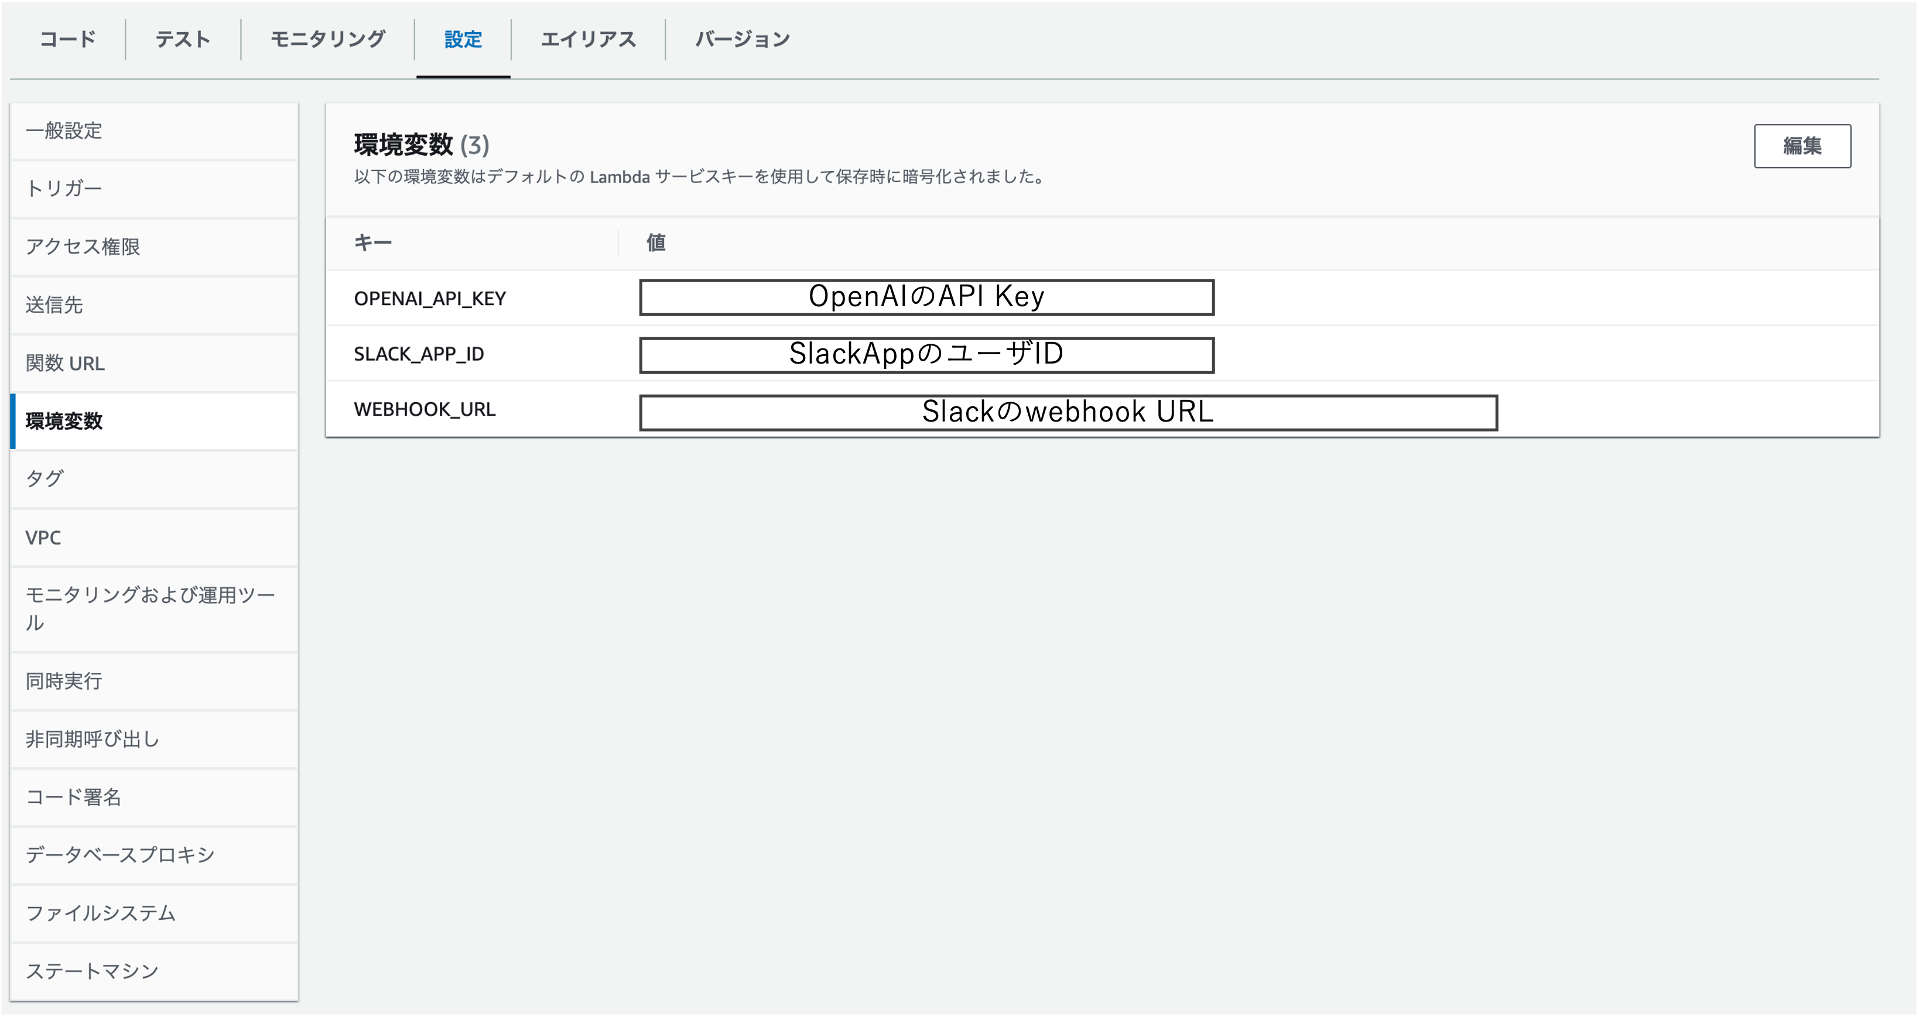Viewport: 1919px width, 1017px height.
Task: Select 同時実行 in the sidebar
Action: (64, 681)
